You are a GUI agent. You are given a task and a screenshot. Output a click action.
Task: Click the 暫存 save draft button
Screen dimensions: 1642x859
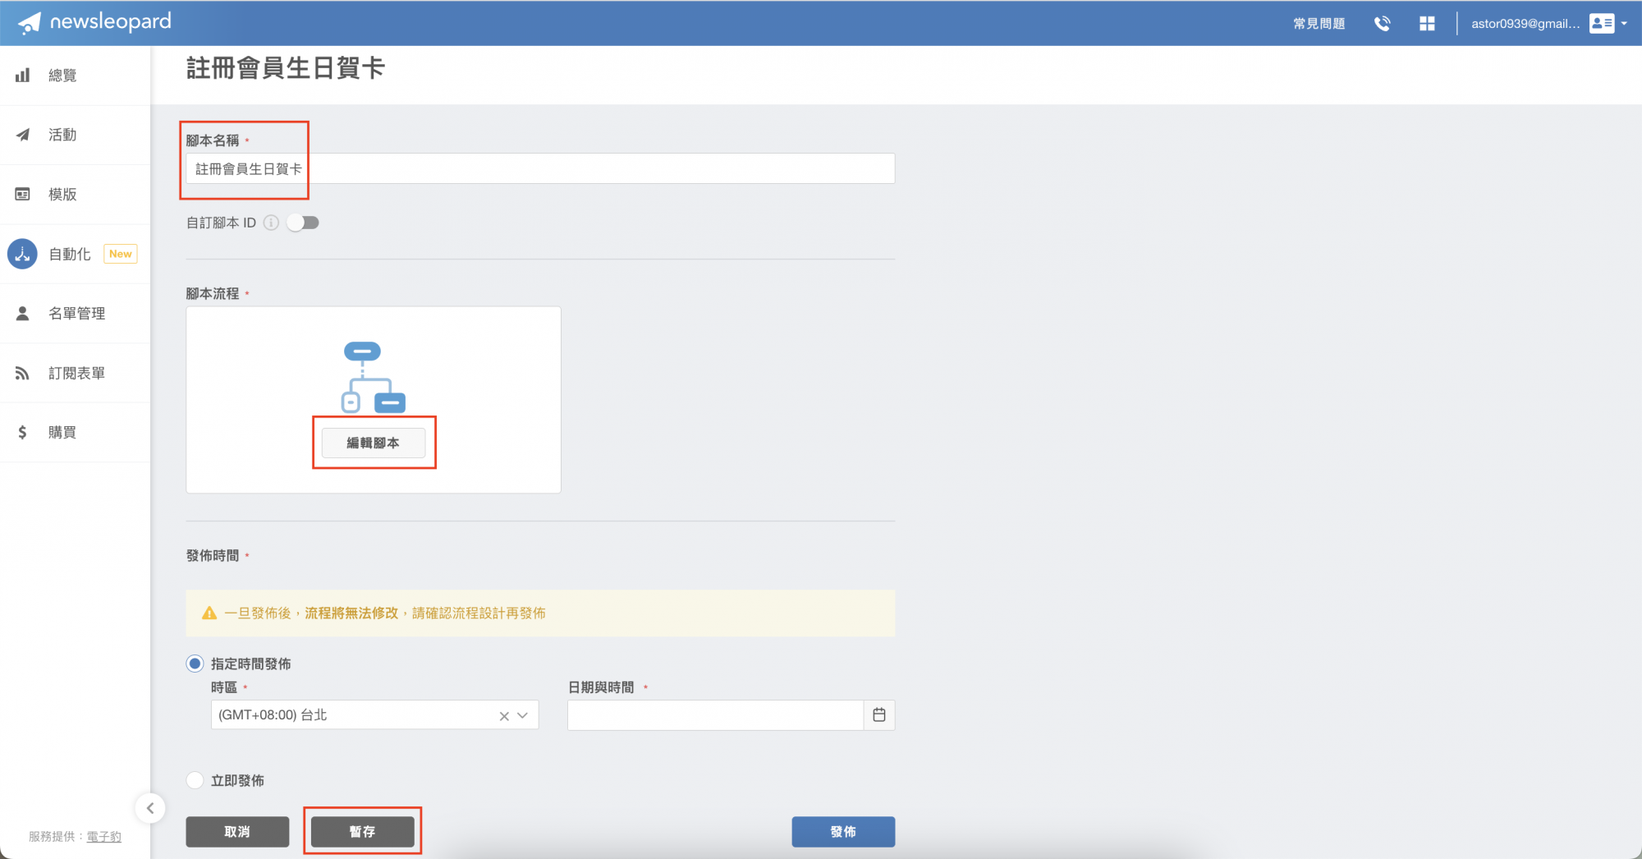point(362,832)
